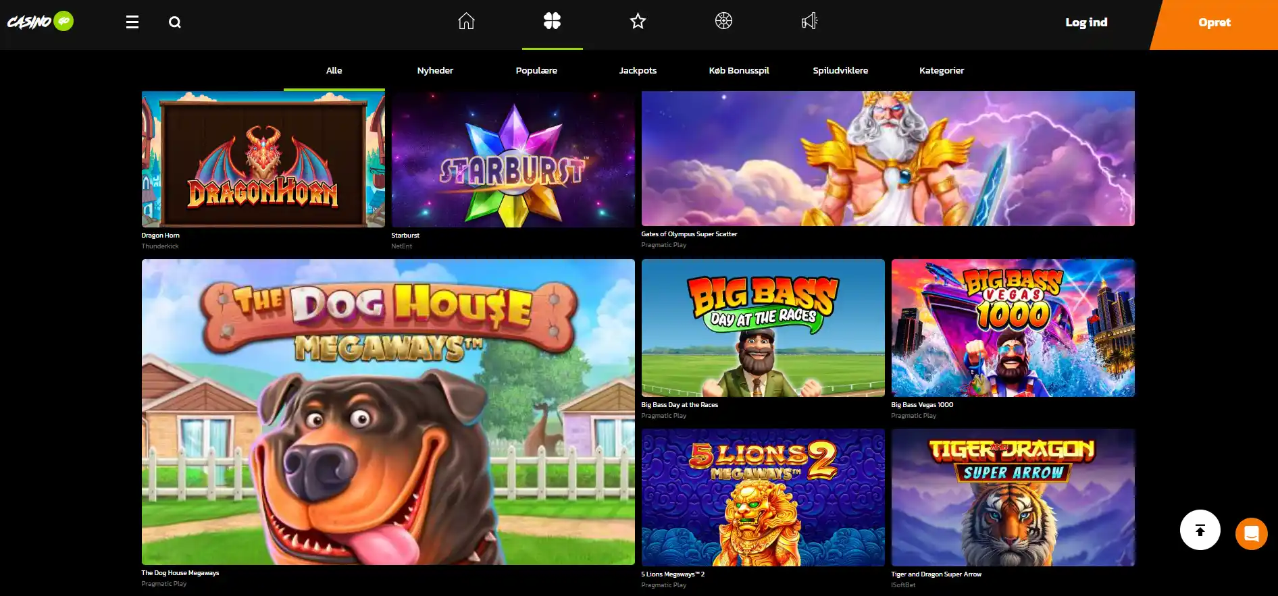Click the 'iSoftBet' provider label

[904, 585]
